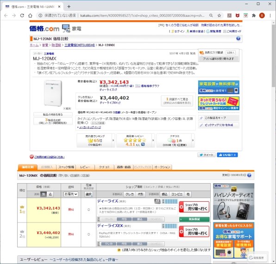Image resolution: width=276 pixels, height=264 pixels.
Task: Go to ディーライズ shop sales page button
Action: tap(194, 207)
